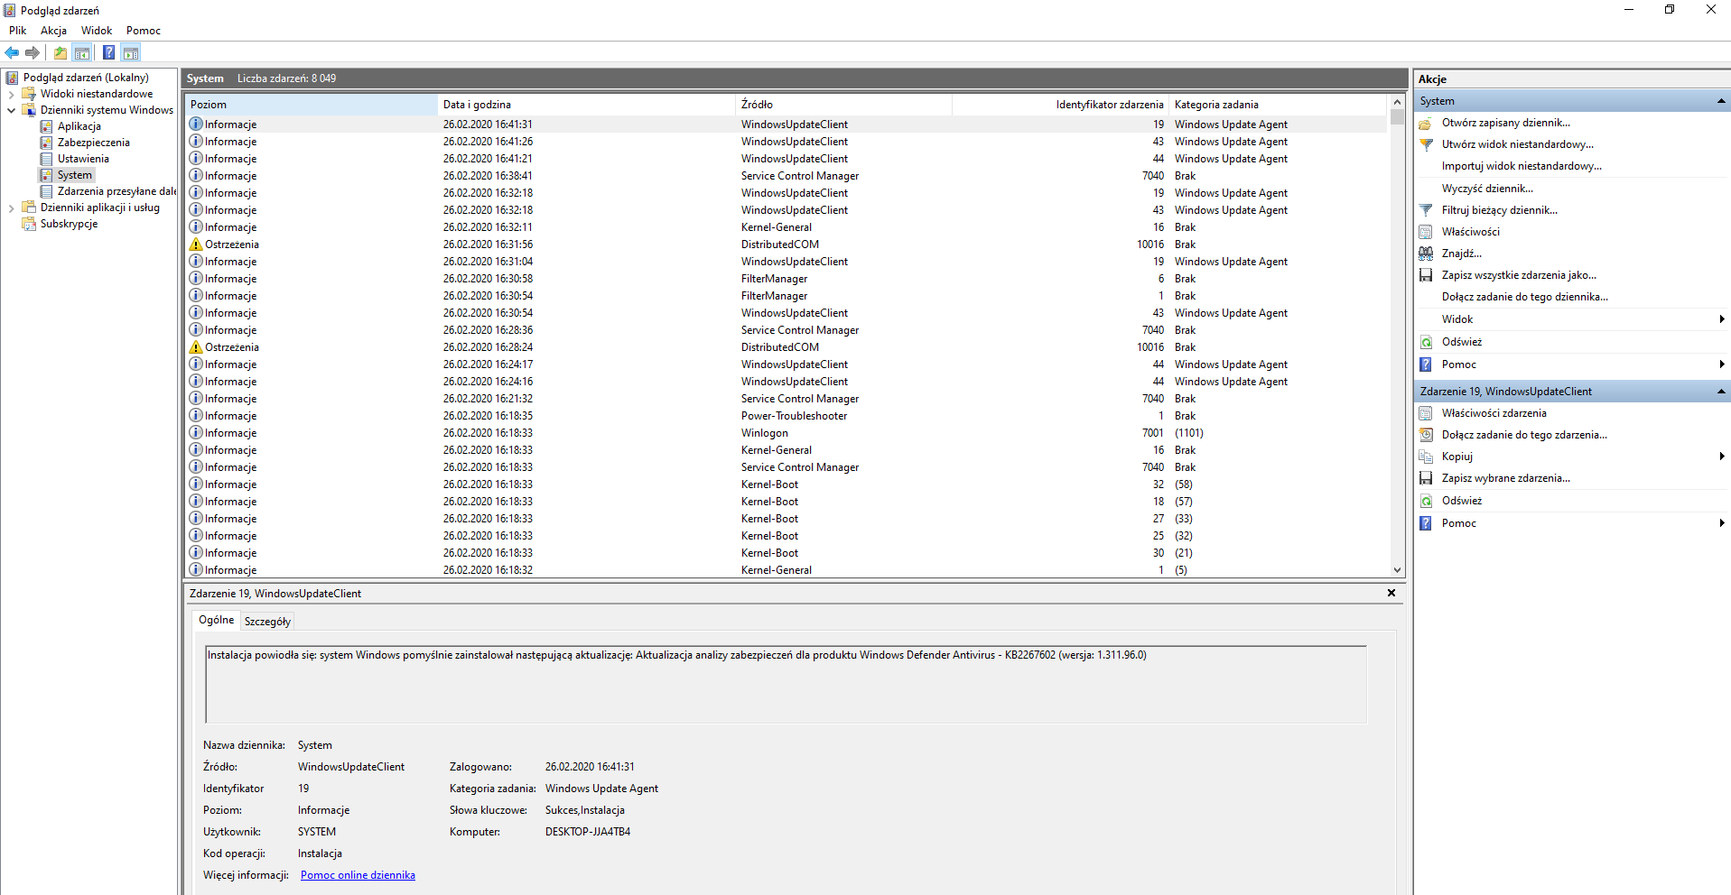Sort events by the 'Źródło' column header

point(844,105)
